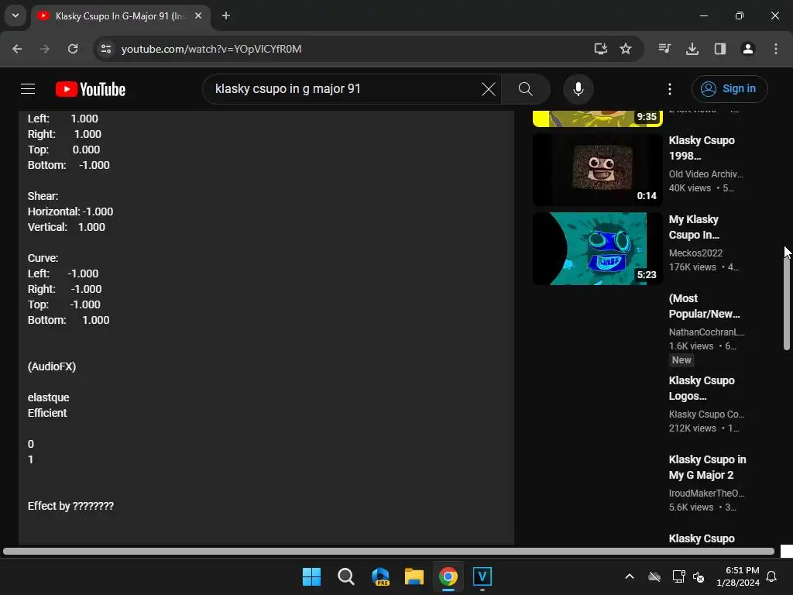Select the Klasky Csupo In G-Major 91 tab

pyautogui.click(x=119, y=16)
